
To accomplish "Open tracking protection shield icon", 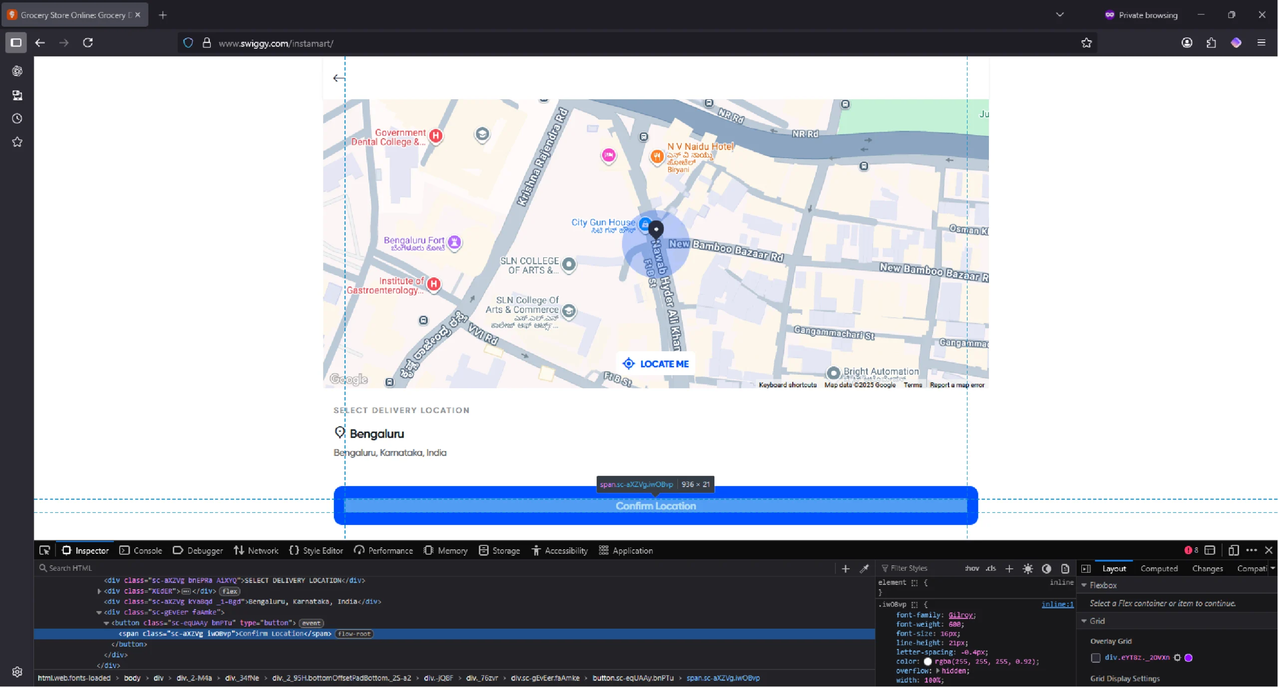I will click(188, 43).
